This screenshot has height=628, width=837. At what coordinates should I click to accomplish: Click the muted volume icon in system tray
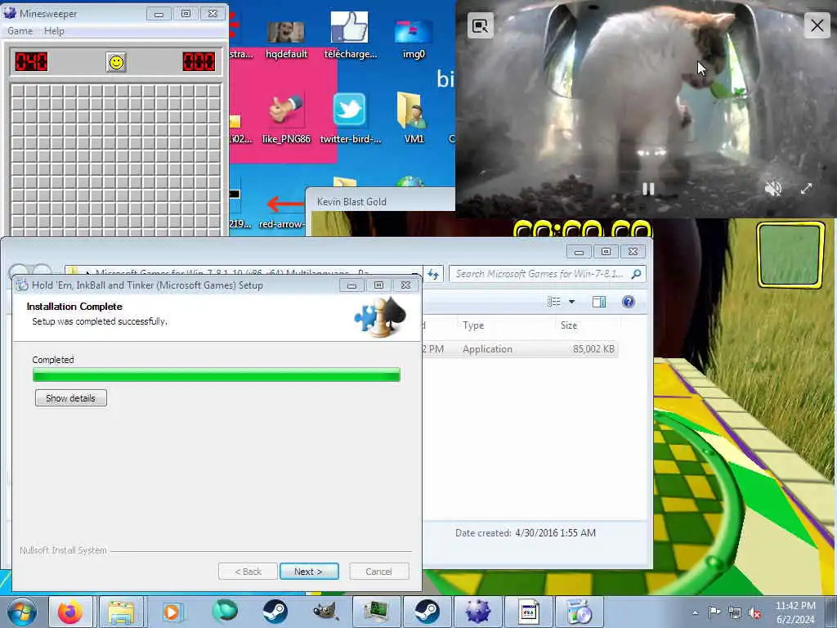754,612
